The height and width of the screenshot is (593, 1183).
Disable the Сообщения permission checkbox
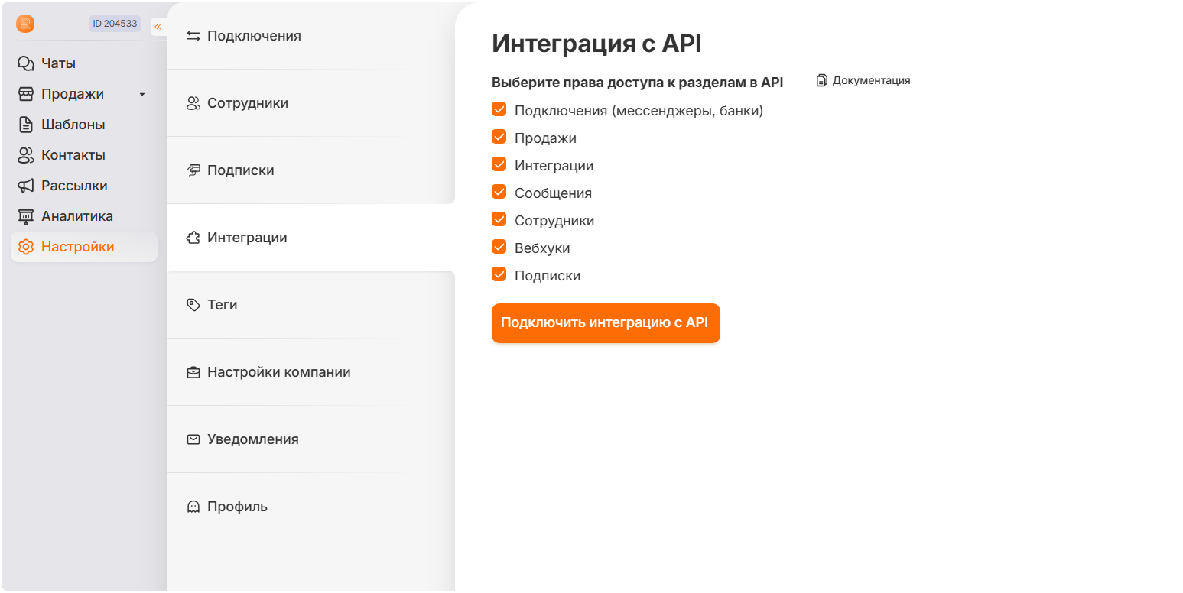(499, 193)
